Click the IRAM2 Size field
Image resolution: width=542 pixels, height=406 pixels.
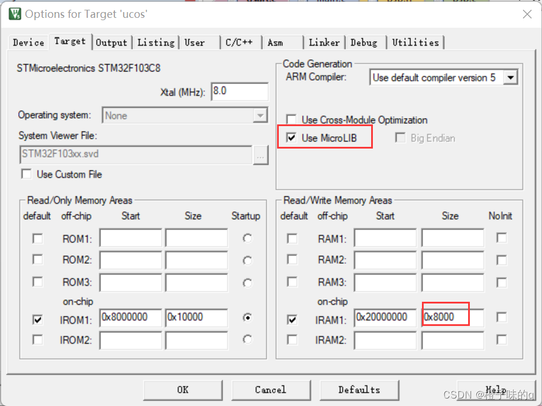click(x=453, y=340)
